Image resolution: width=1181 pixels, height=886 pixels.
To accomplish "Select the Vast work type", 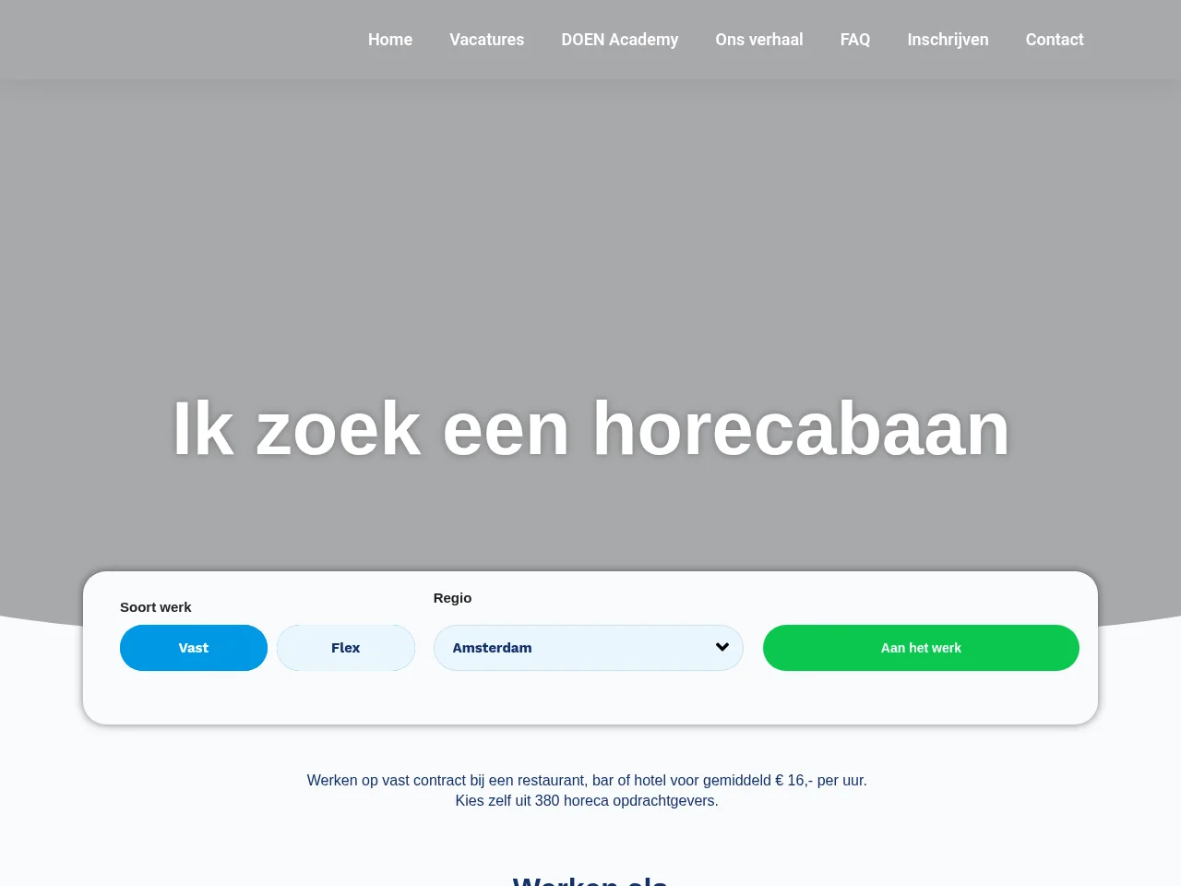I will pos(194,648).
